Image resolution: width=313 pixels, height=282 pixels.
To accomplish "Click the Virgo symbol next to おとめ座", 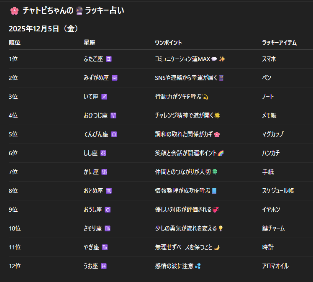I will tap(109, 191).
